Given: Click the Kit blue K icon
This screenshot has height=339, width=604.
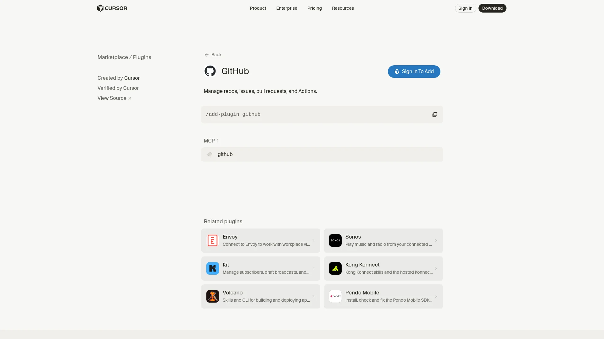Looking at the screenshot, I should coord(213,268).
